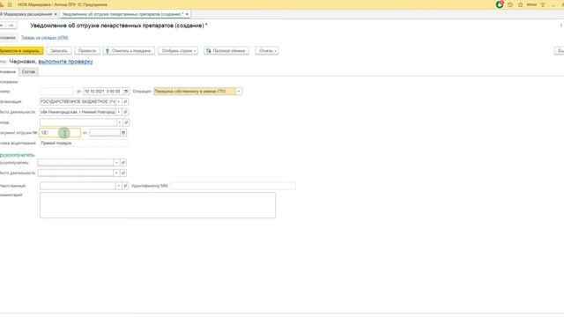The image size is (564, 317).
Task: Click the Комментарий text area
Action: (158, 205)
